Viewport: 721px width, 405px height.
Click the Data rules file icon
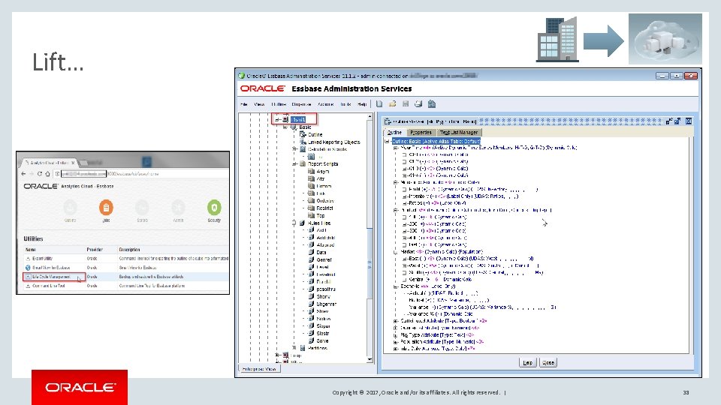coord(311,252)
